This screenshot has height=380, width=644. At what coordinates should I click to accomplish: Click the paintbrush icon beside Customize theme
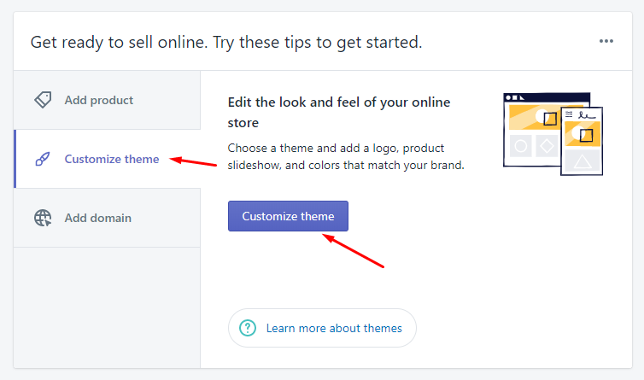(x=43, y=159)
